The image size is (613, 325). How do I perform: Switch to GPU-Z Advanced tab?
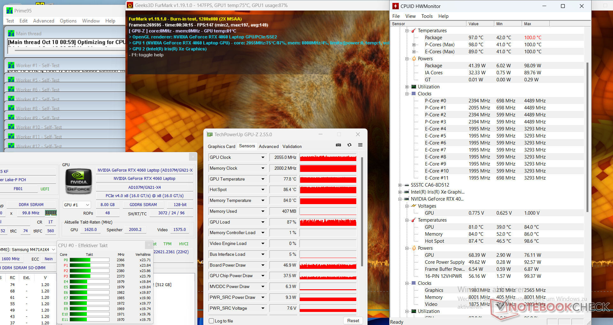coord(269,146)
